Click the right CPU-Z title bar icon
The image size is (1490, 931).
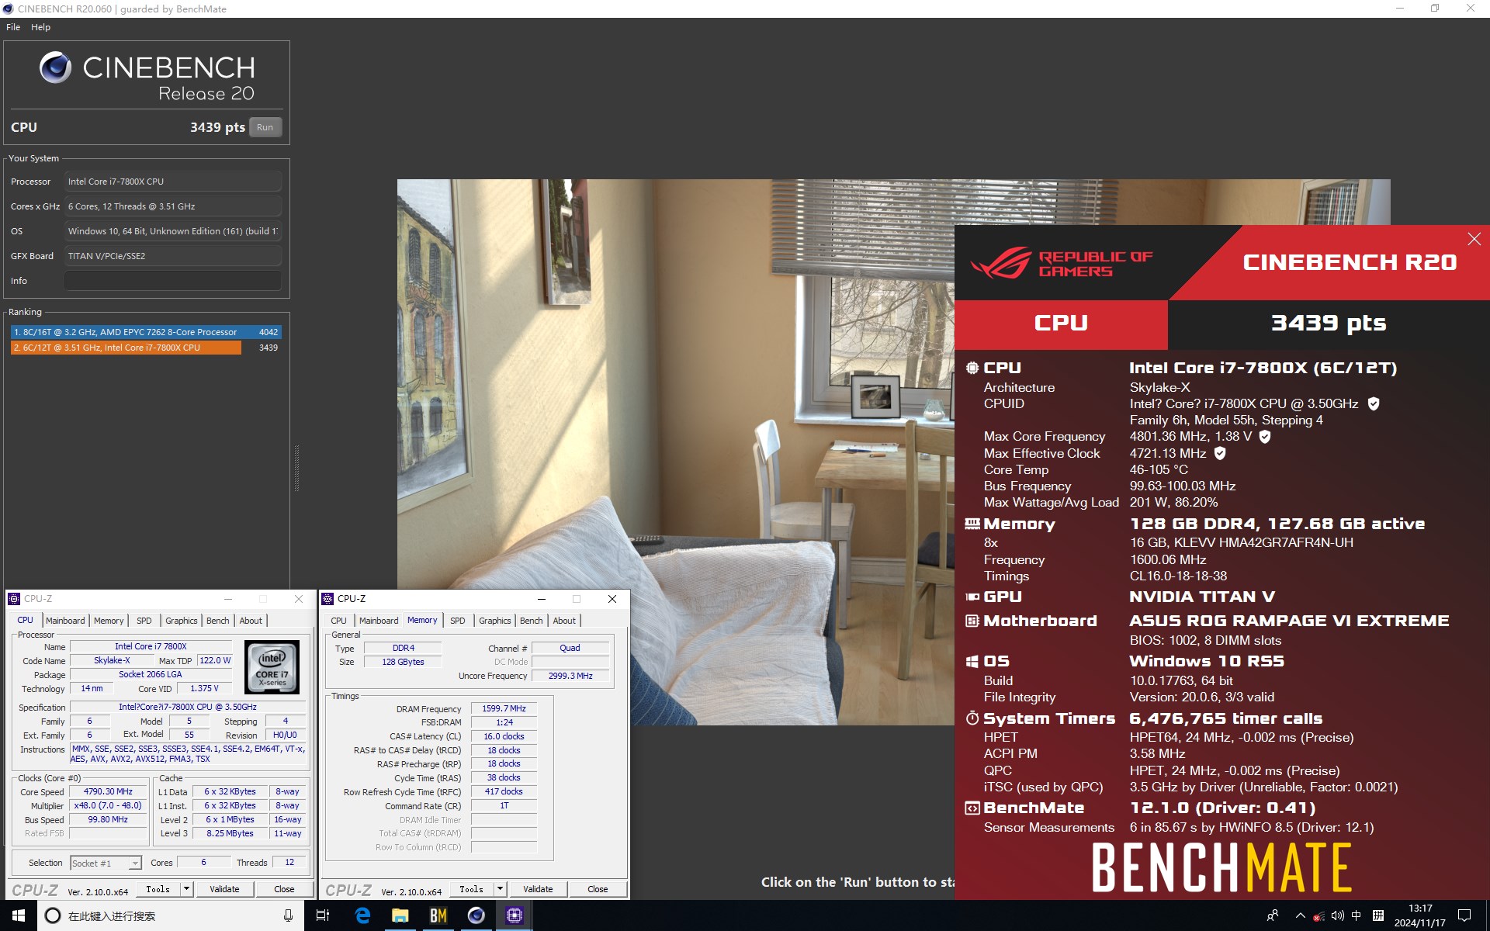[x=327, y=599]
